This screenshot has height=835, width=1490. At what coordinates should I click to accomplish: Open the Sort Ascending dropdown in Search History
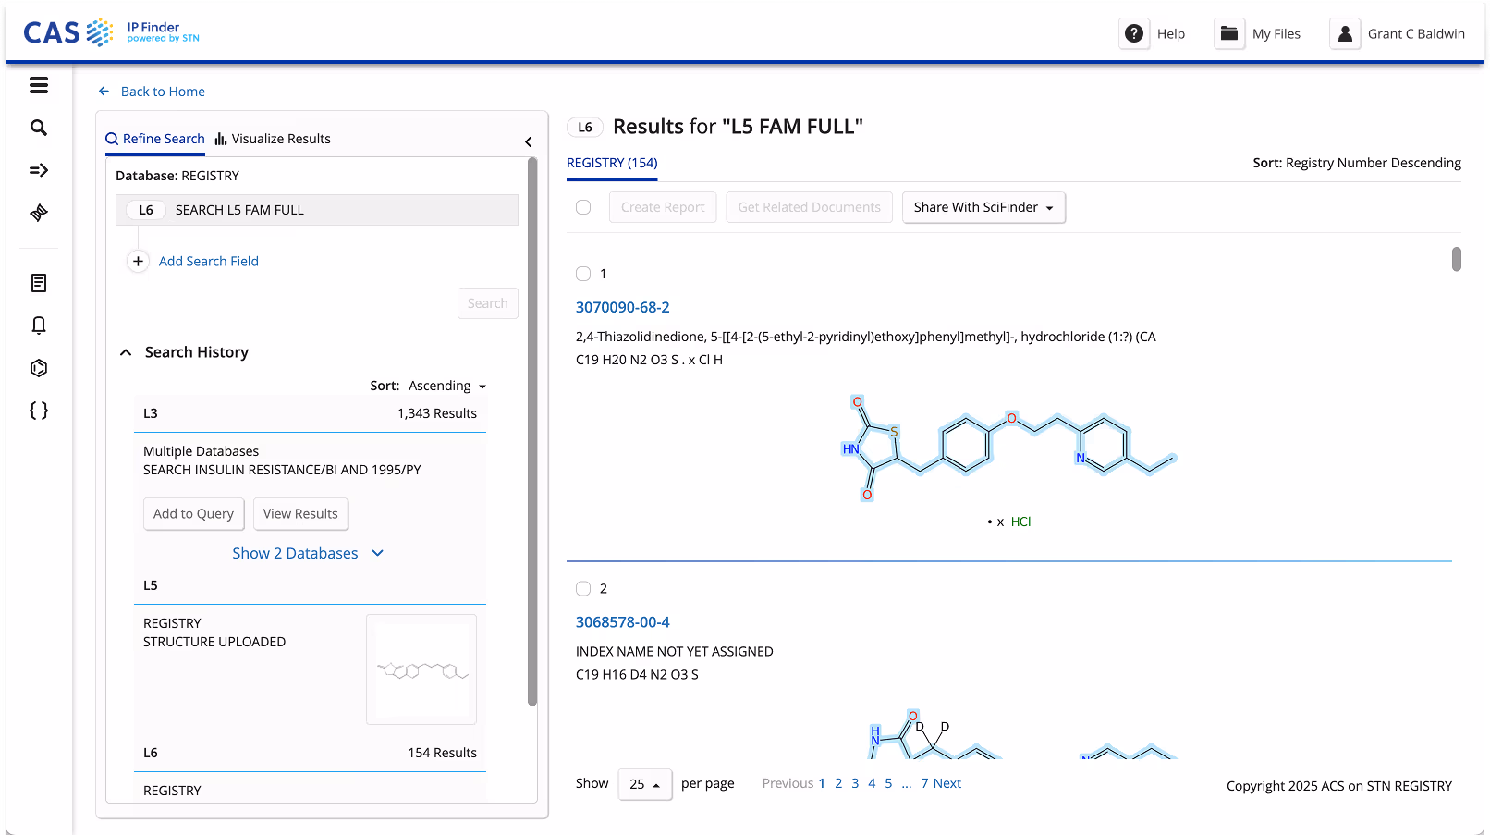pyautogui.click(x=446, y=386)
